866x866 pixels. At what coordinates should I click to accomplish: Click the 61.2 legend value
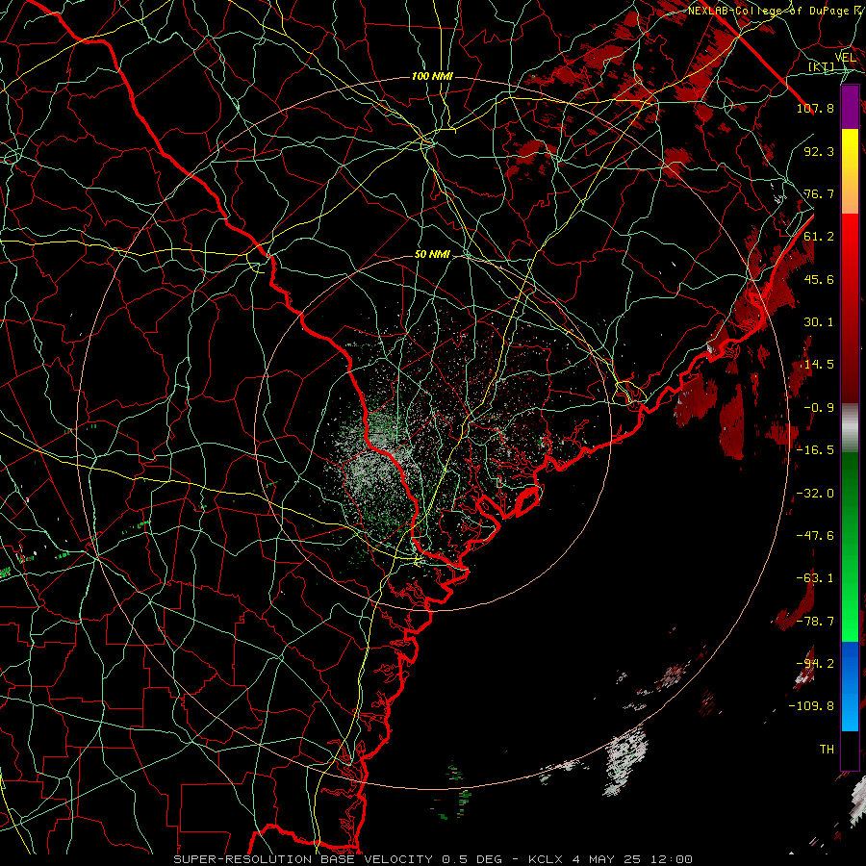point(819,237)
